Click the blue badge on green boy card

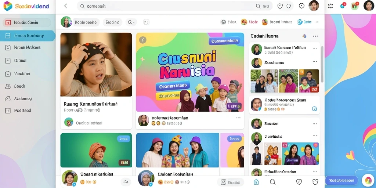tap(123, 138)
